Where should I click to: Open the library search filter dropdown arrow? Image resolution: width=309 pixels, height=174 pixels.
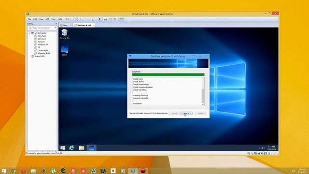point(55,28)
